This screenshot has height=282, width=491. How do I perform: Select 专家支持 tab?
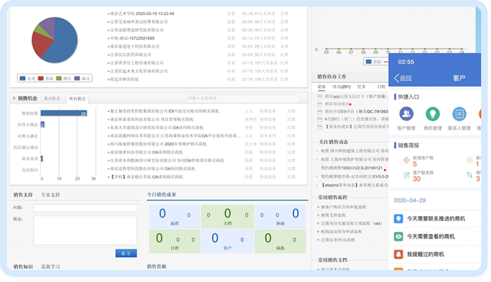click(x=50, y=195)
